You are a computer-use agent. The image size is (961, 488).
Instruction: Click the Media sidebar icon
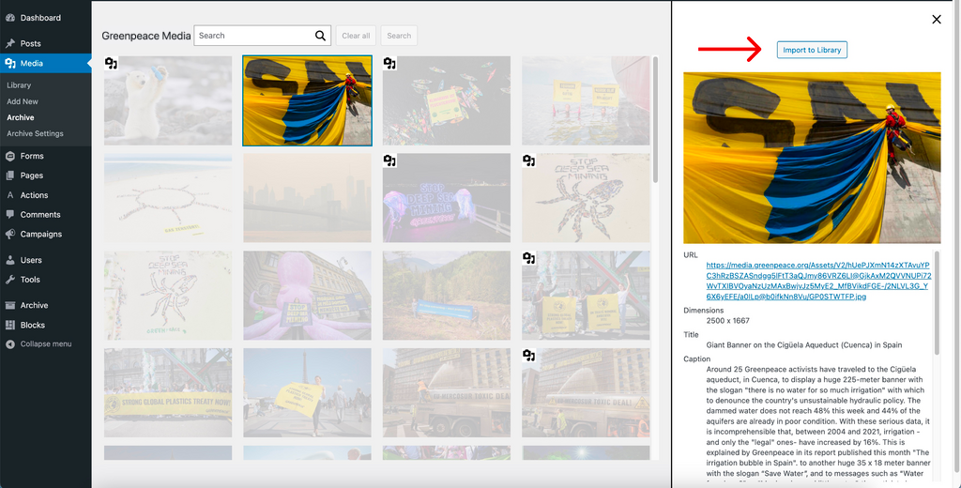10,63
